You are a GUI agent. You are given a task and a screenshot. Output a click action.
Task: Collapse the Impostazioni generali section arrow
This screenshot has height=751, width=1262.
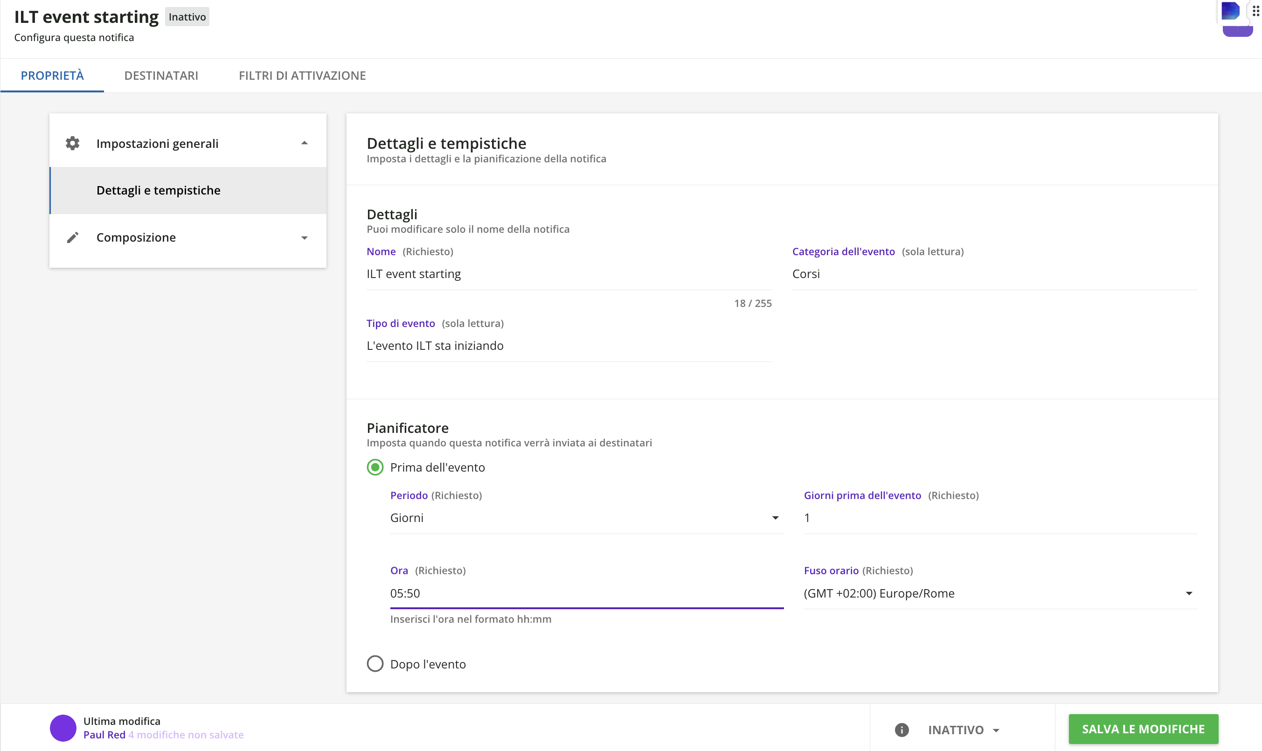point(305,143)
